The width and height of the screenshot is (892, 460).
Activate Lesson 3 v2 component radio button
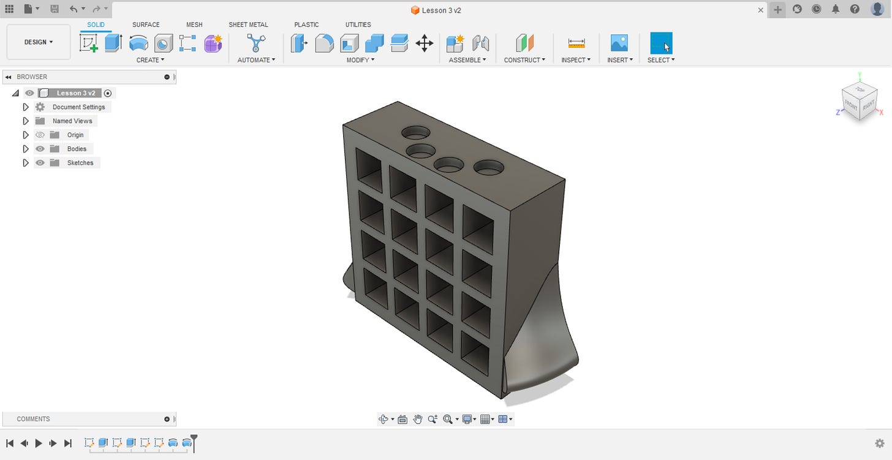coord(108,93)
